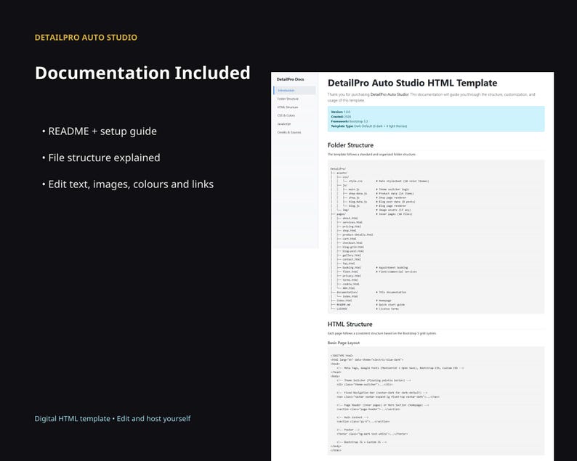Screen dimensions: 577x461
Task: Click the 'Folder Structure' section heading
Action: coord(350,145)
